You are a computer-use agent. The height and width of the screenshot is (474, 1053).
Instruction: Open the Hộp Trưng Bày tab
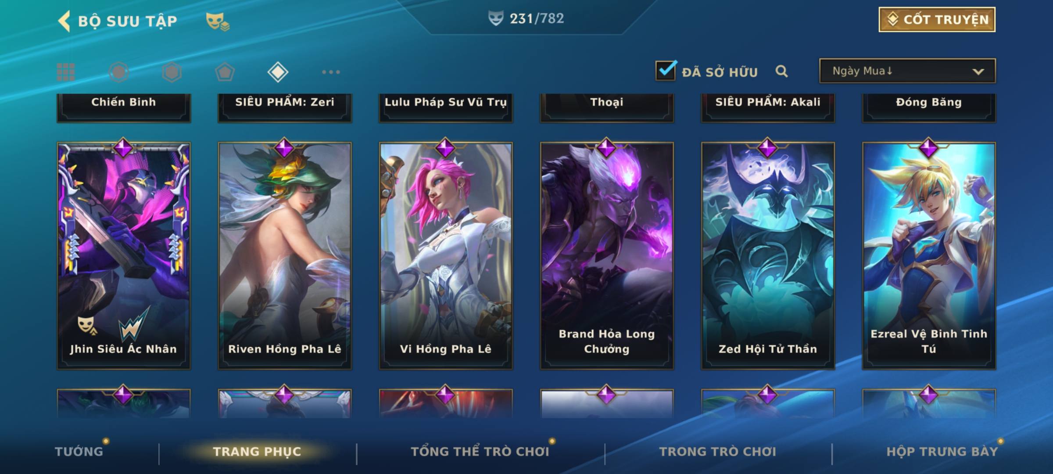[x=942, y=452]
